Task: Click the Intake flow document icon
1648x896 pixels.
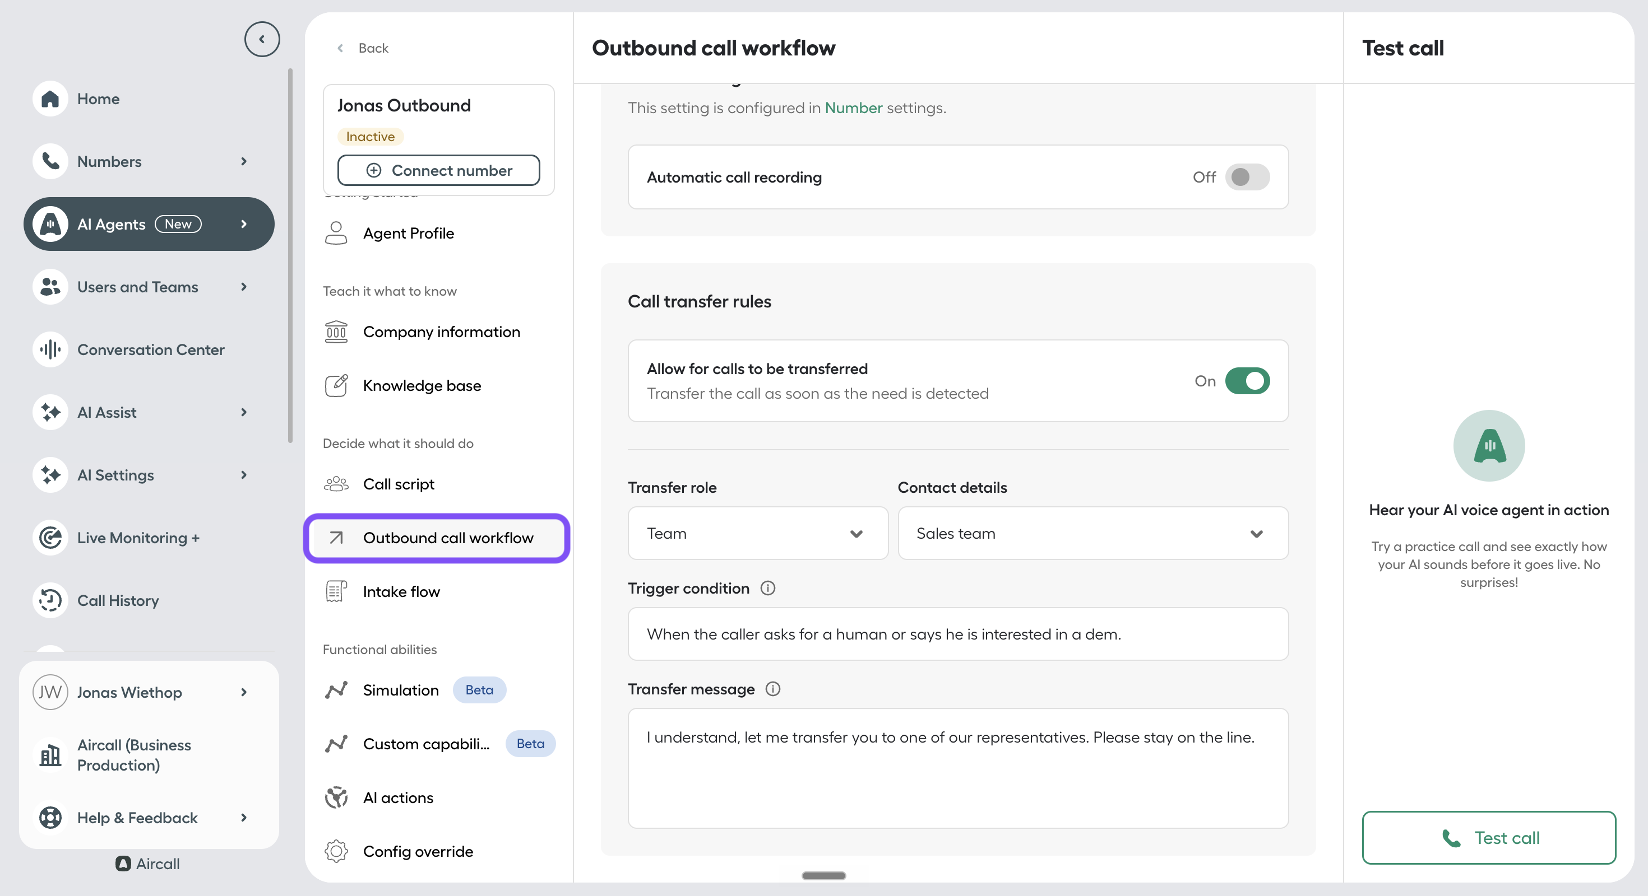Action: (x=336, y=591)
